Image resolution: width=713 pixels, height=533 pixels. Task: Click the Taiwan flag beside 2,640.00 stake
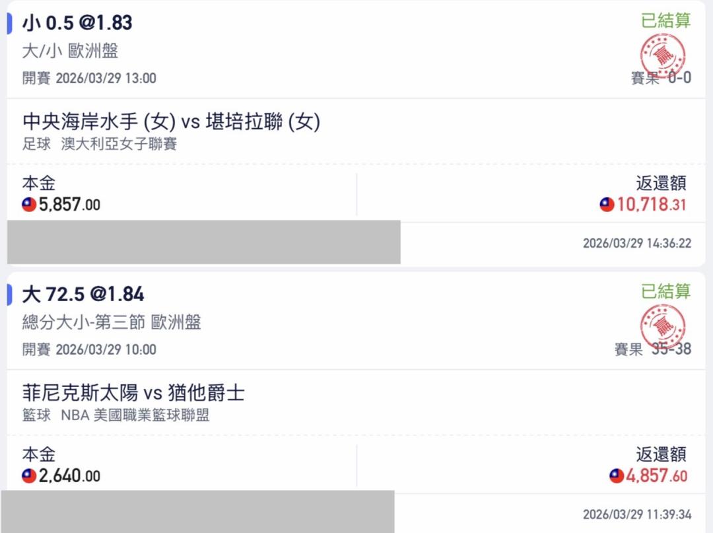tap(29, 476)
